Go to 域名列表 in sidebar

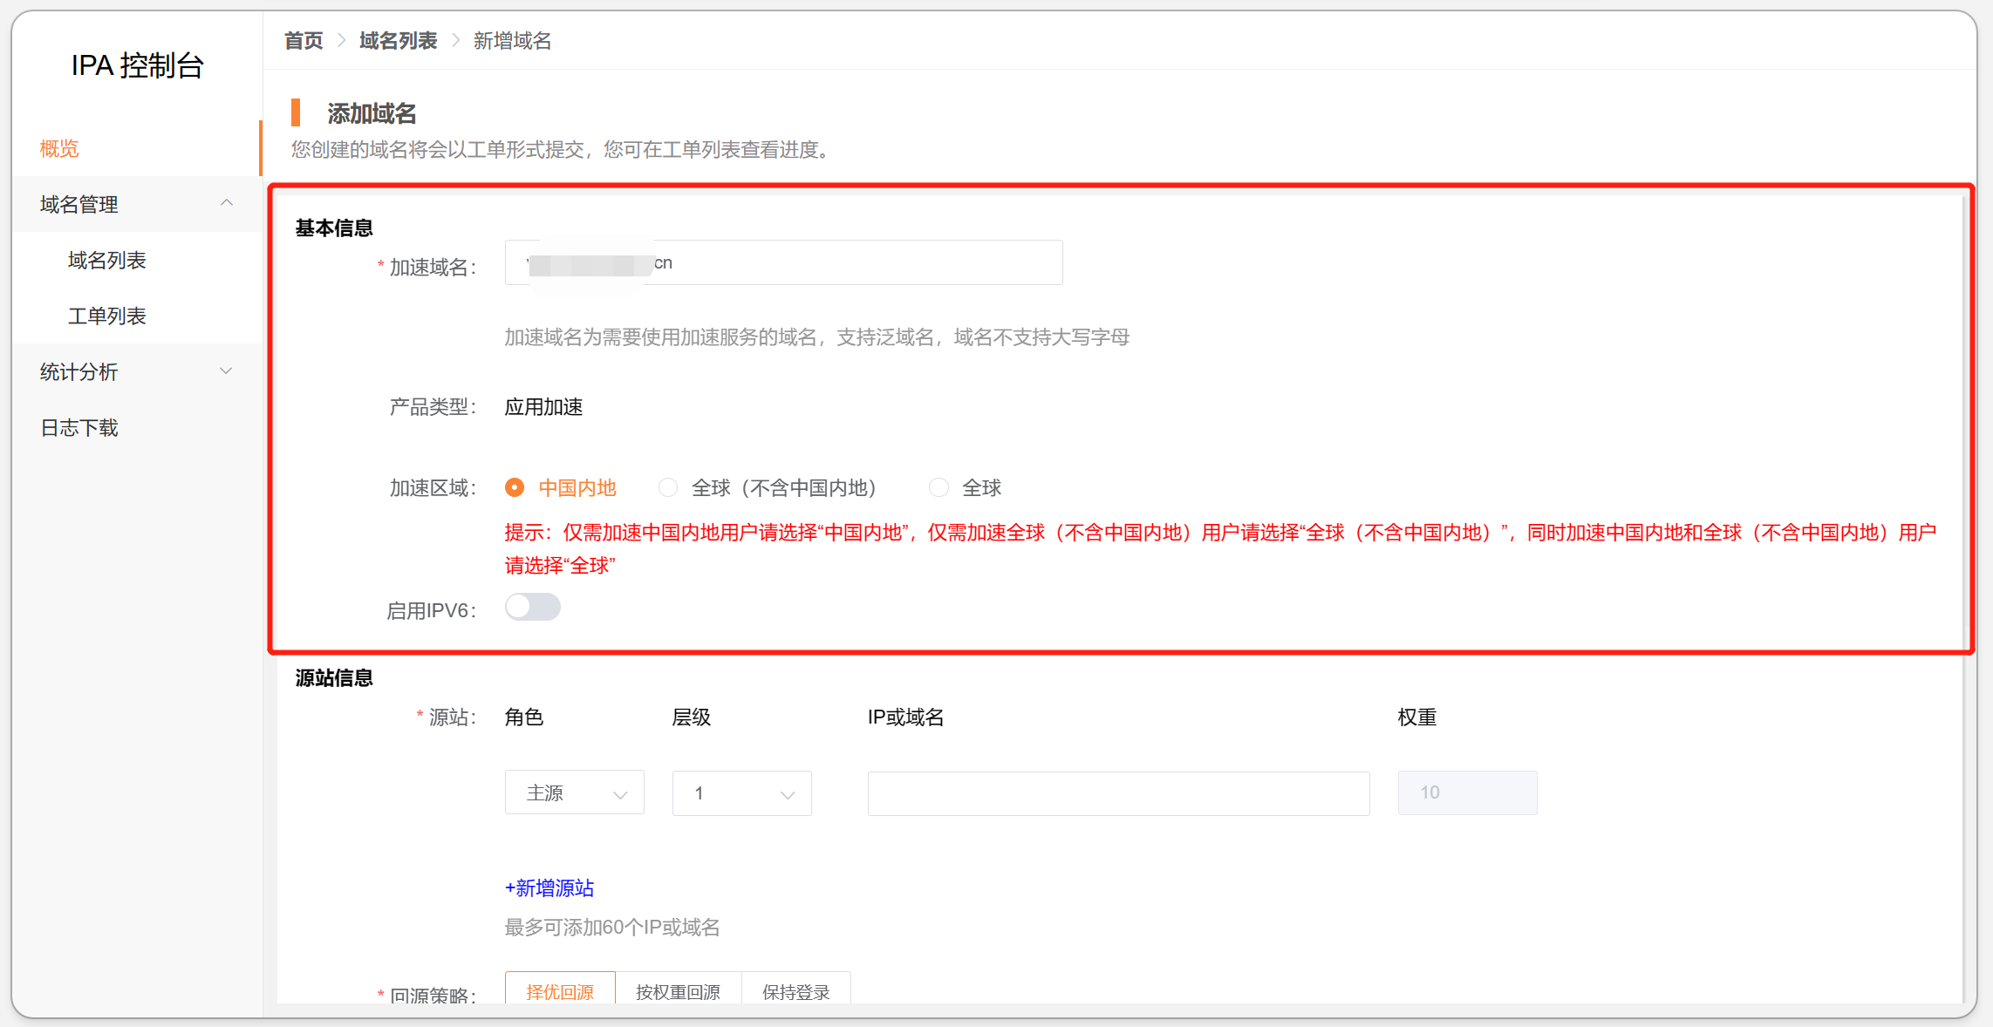pos(106,260)
